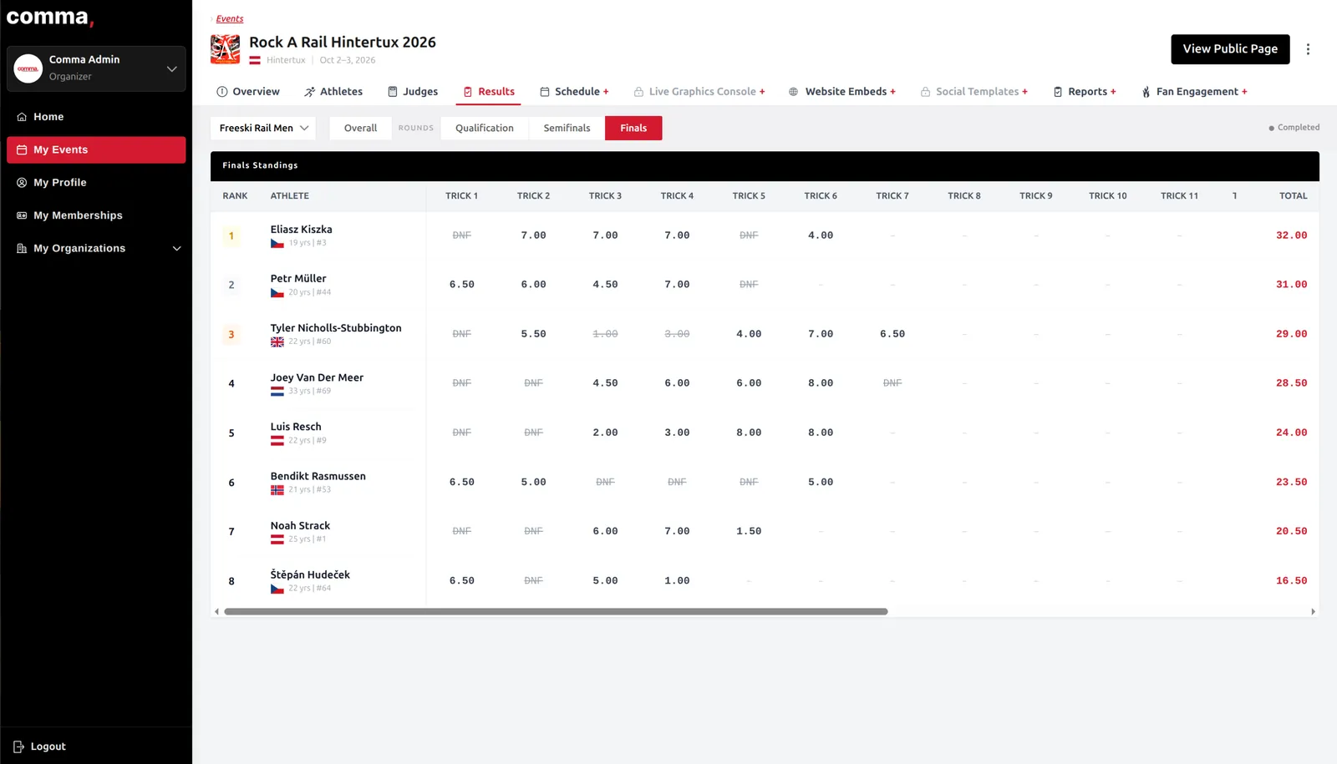Open the Freeski Rail Men category dropdown
1337x764 pixels.
(x=263, y=128)
